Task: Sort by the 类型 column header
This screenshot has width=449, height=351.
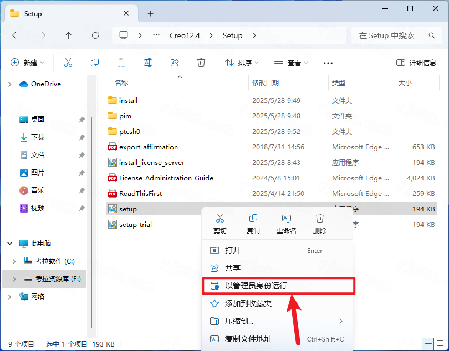Action: tap(339, 83)
